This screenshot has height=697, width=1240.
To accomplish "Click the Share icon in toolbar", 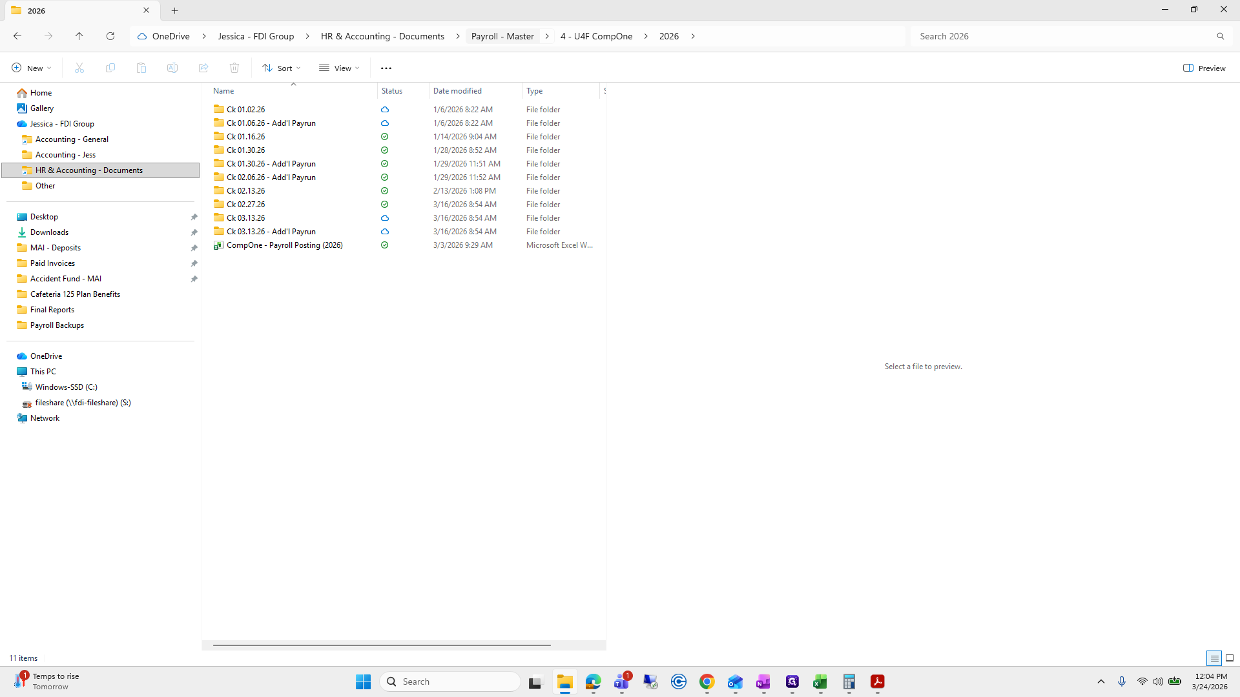I will [203, 68].
